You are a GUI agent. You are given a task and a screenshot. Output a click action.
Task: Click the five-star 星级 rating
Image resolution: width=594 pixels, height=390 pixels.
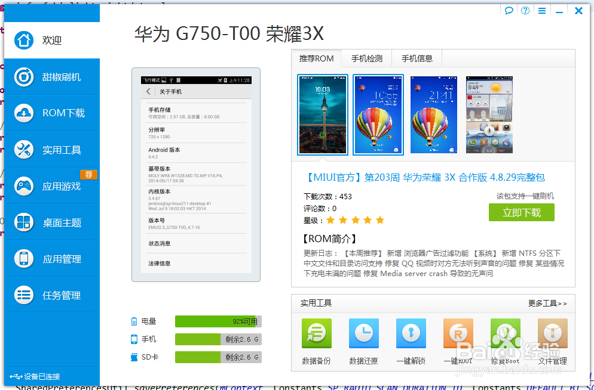tap(356, 220)
